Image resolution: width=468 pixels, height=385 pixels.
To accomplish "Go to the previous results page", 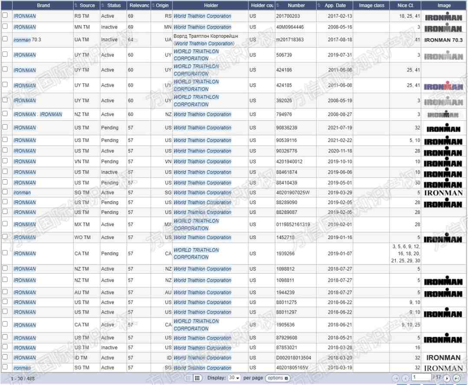I will (405, 379).
